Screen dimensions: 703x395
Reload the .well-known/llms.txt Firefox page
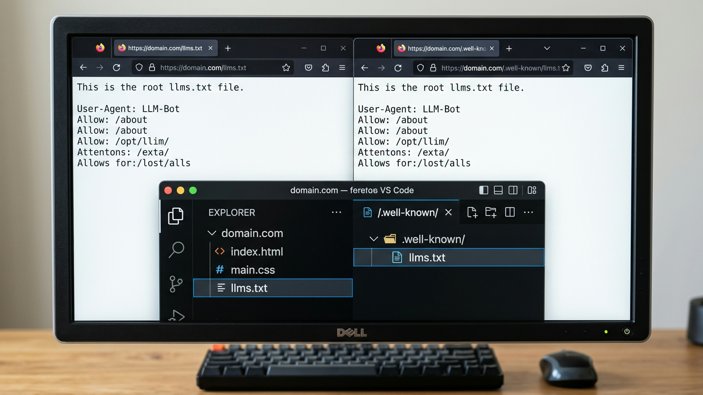click(x=398, y=67)
